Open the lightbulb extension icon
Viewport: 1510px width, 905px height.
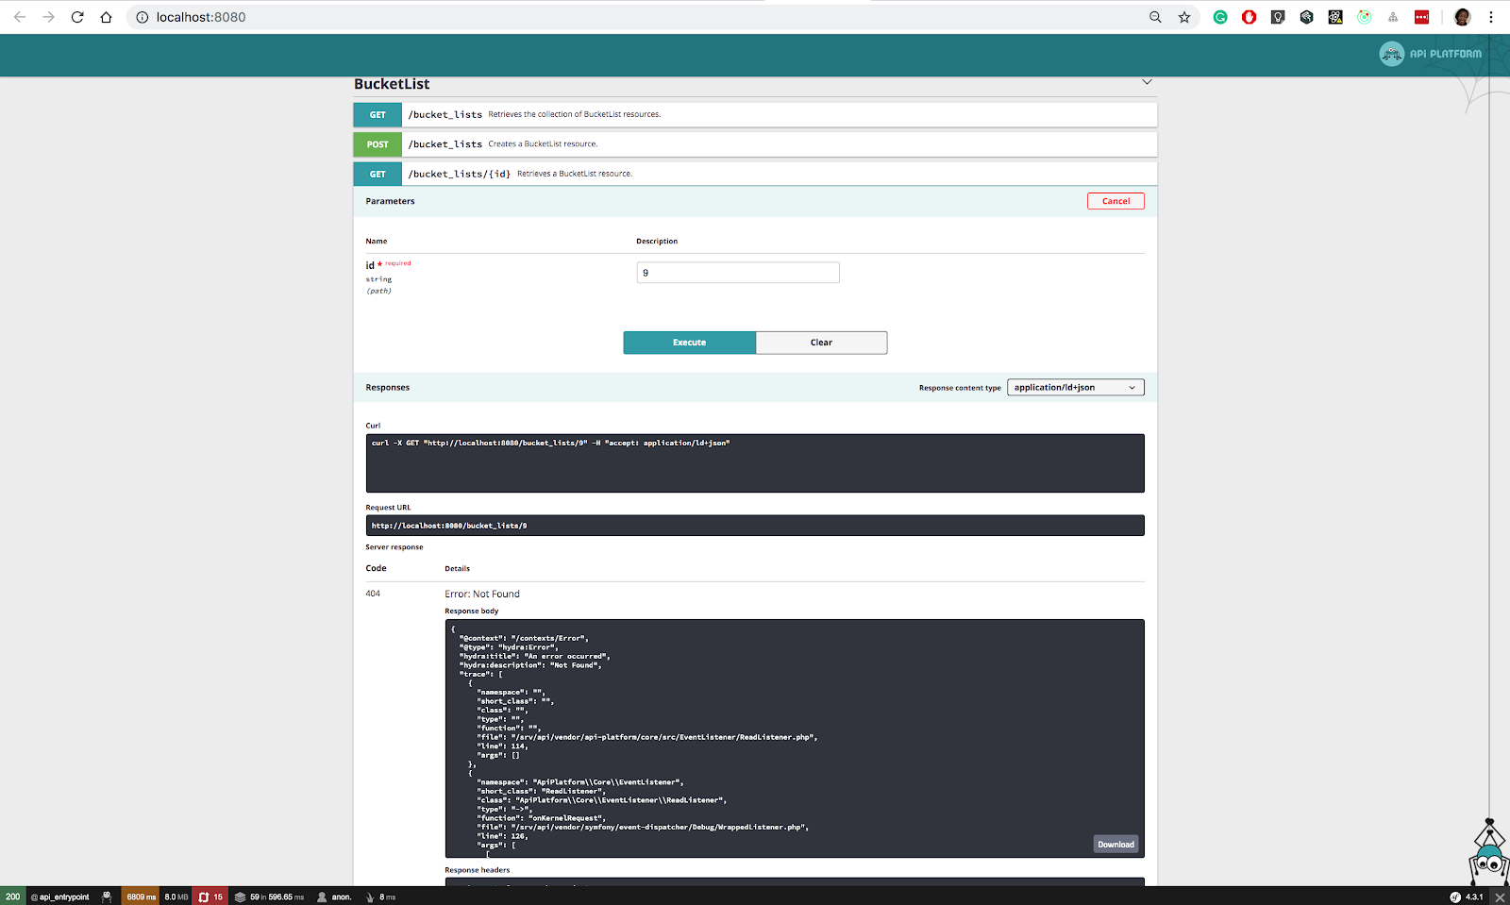click(x=1278, y=17)
